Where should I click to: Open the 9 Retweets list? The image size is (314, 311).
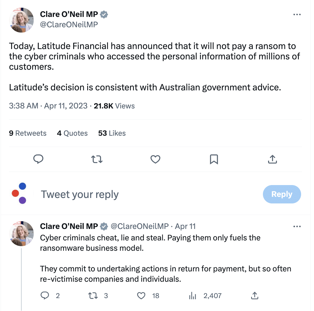tap(28, 133)
